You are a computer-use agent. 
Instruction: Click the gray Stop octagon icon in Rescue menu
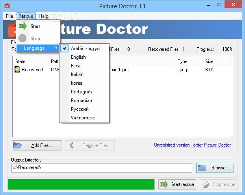click(x=22, y=38)
